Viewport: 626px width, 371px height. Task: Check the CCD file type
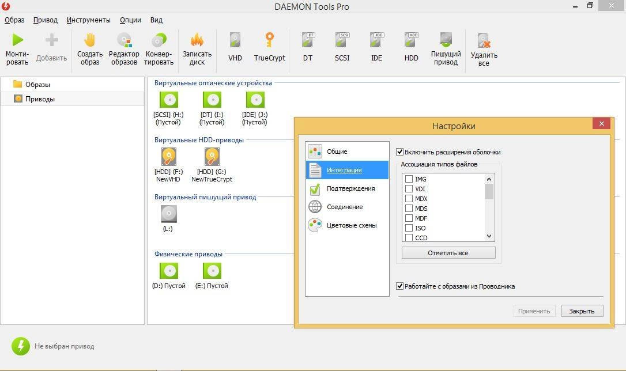coord(409,237)
